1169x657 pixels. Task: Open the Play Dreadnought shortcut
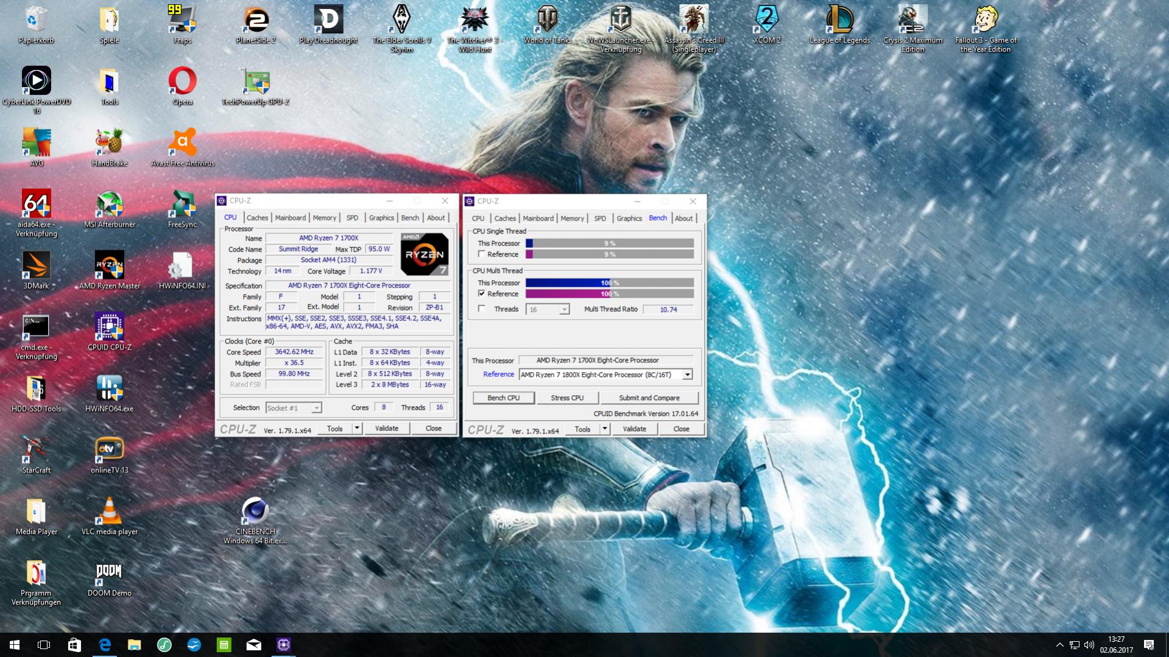click(328, 25)
